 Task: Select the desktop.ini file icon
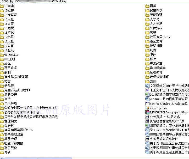147,108
